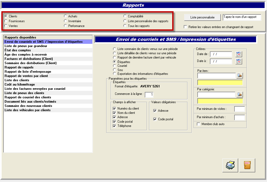This screenshot has width=267, height=182.
Task: Click the yellow Par catégorie description field
Action: coord(220,101)
